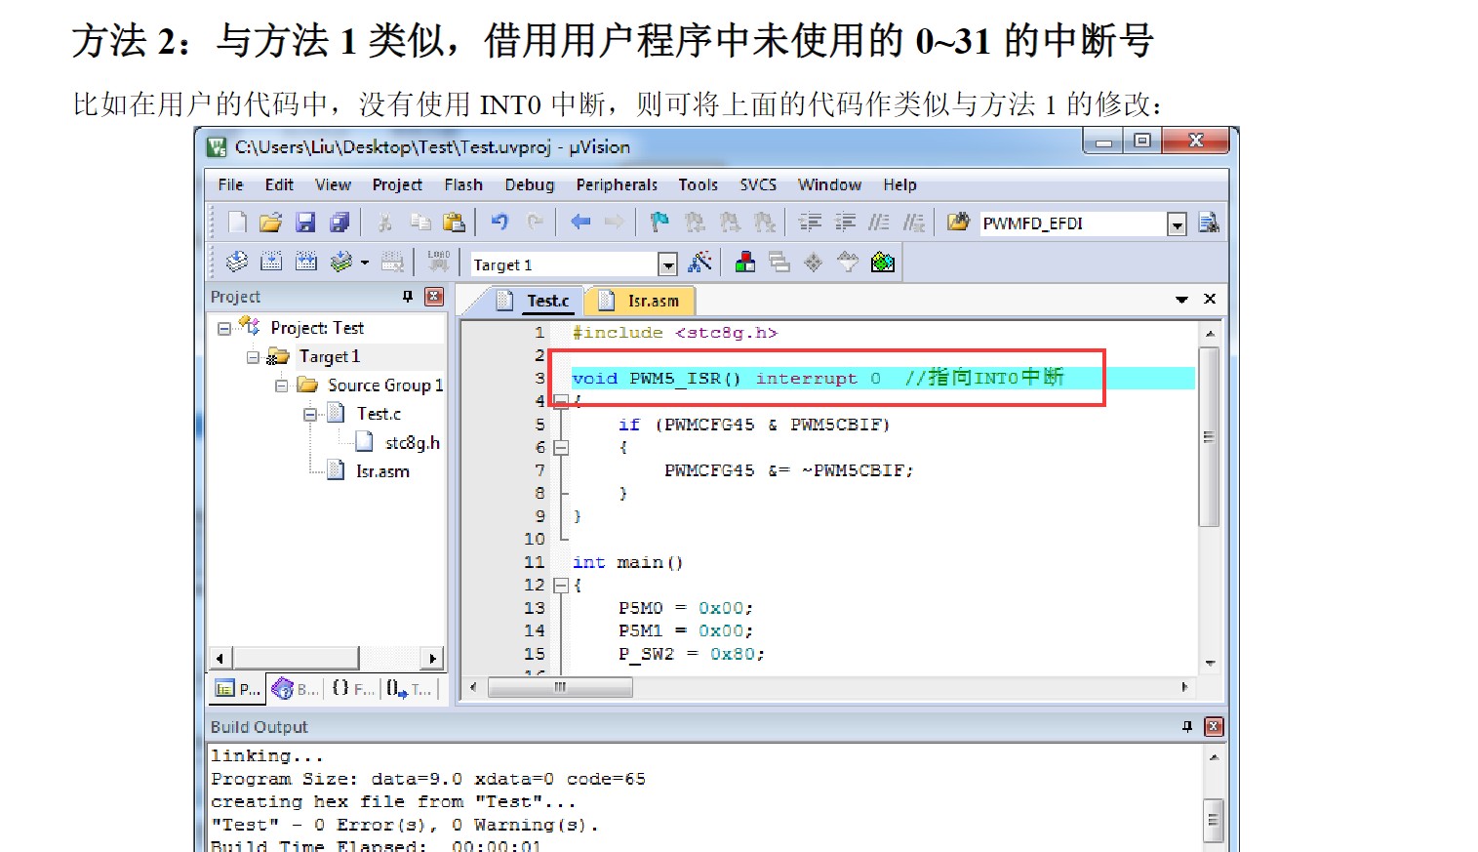Open the Tools menu
The height and width of the screenshot is (852, 1478).
click(699, 184)
